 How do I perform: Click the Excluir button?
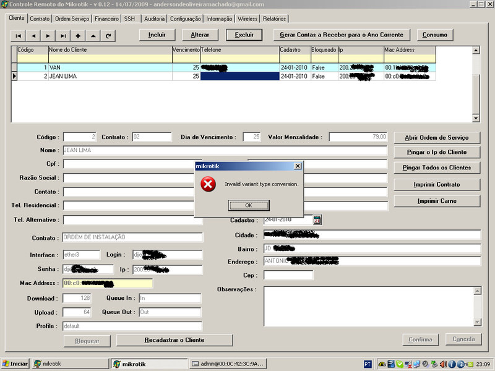(x=244, y=35)
